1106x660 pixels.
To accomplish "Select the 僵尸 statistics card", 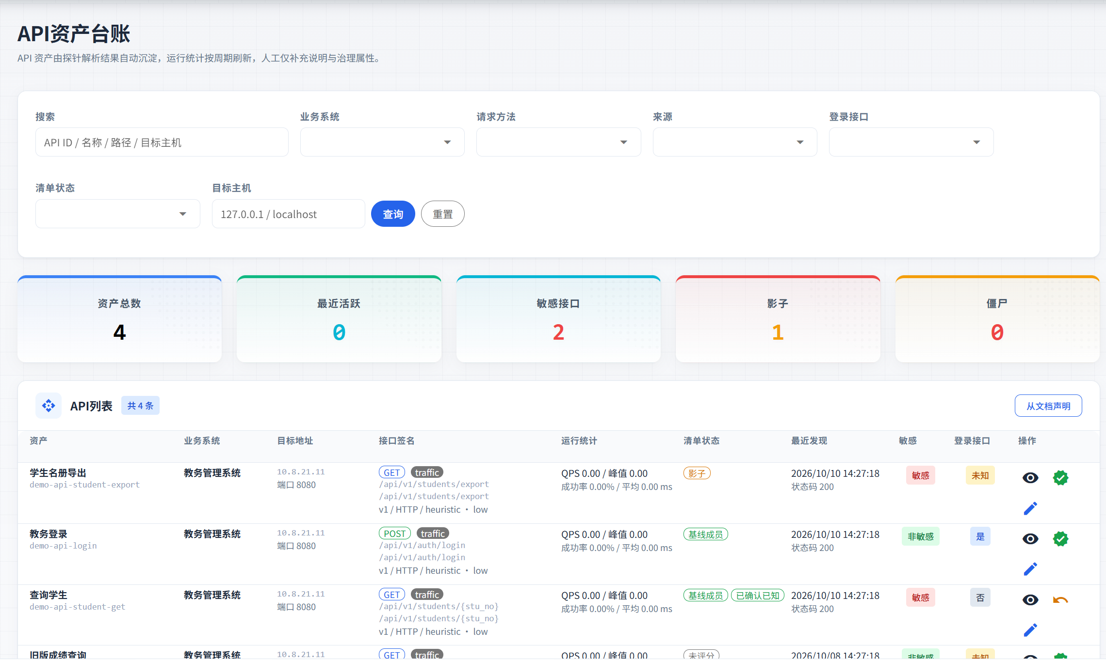I will point(997,319).
